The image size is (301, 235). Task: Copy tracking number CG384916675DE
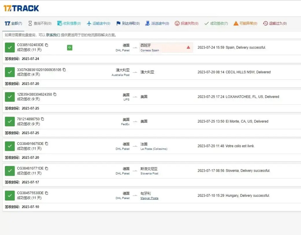(x=46, y=144)
